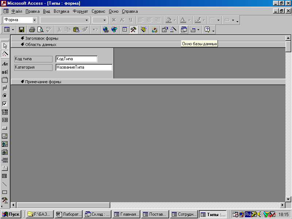Open the Файл menu
Viewport: 292px width, 219px height.
coord(17,11)
